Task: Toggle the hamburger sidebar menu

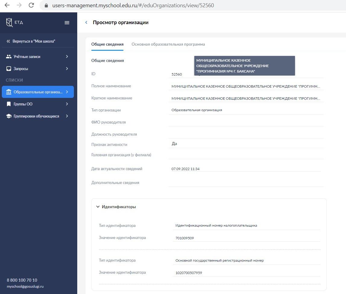Action: click(x=67, y=23)
